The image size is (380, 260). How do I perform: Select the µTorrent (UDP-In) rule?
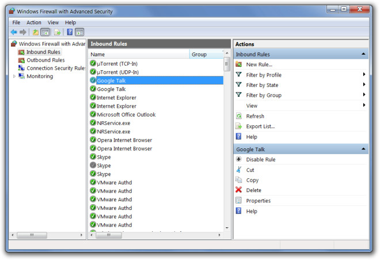pyautogui.click(x=117, y=72)
